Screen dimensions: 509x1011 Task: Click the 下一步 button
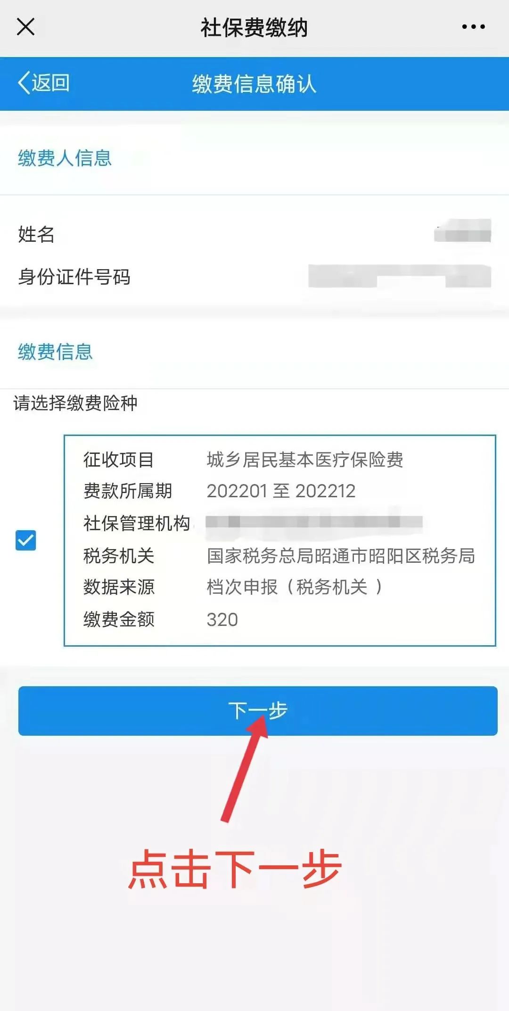coord(258,711)
